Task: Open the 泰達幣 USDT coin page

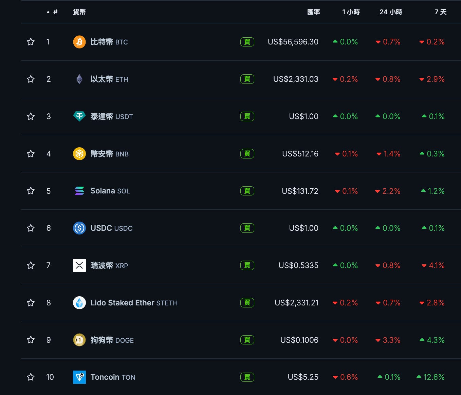Action: (112, 116)
